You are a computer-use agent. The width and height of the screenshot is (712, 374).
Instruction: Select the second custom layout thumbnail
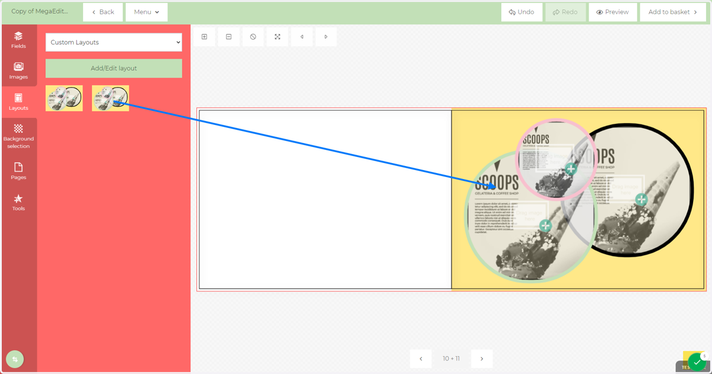click(x=110, y=98)
